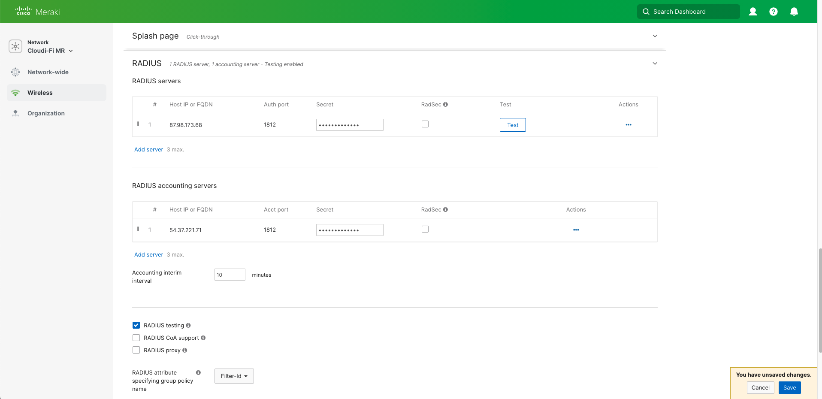Open the user profile icon
822x399 pixels.
click(752, 12)
